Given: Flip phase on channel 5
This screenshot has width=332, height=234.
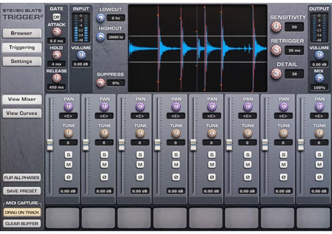Looking at the screenshot, I should coord(212,177).
